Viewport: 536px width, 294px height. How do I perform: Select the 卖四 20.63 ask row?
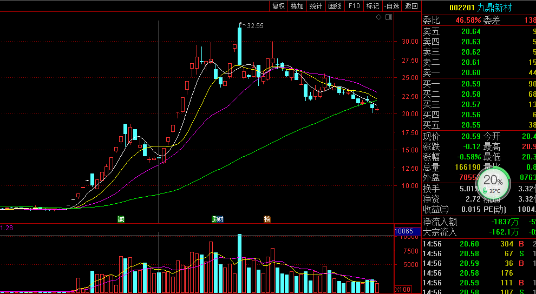click(479, 42)
